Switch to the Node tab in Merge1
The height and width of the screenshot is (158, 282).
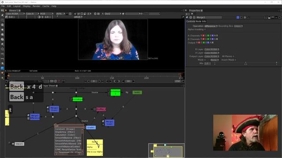click(198, 22)
